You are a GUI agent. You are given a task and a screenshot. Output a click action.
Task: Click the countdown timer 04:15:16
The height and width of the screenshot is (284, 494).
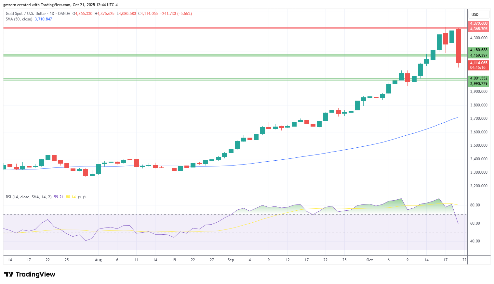coord(478,68)
